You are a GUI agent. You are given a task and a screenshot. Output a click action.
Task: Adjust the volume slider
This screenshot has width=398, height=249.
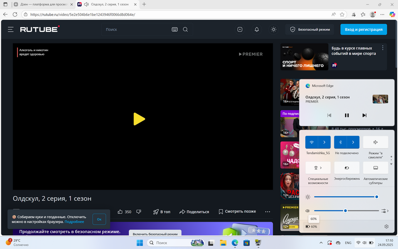tap(346, 211)
